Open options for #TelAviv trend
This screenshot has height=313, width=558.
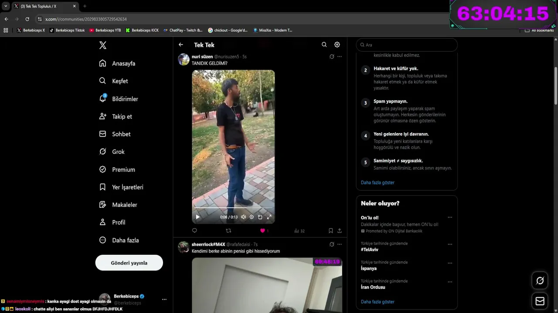coord(450,244)
